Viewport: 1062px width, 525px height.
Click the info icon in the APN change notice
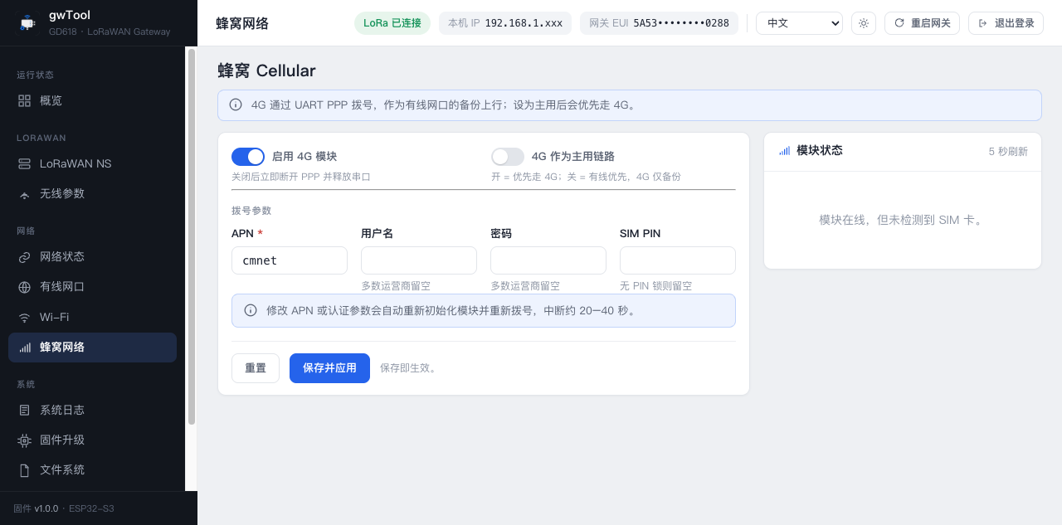click(251, 310)
